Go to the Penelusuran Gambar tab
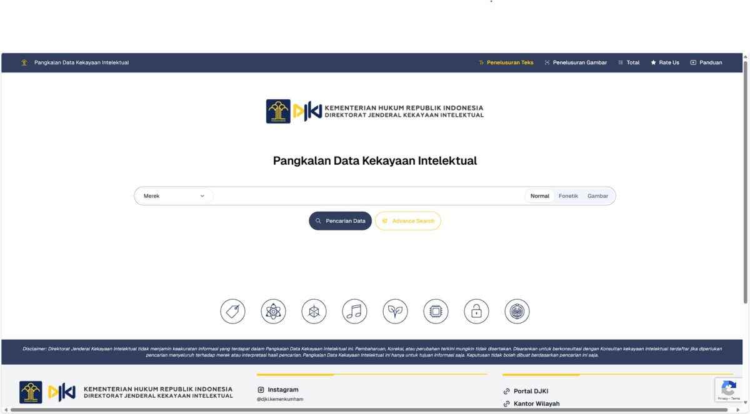 click(x=576, y=62)
